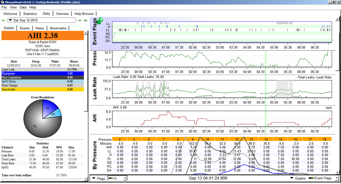
Task: Open the File menu
Action: [x=4, y=7]
